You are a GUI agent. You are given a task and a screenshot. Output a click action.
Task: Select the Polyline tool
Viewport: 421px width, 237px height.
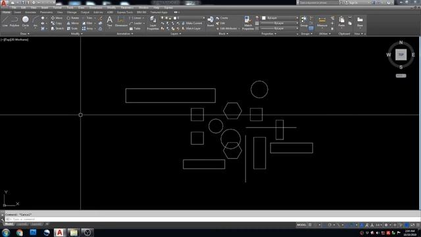tap(14, 21)
